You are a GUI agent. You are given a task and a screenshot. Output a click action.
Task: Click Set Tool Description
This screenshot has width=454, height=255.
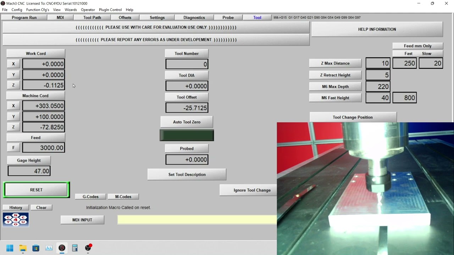pos(187,175)
